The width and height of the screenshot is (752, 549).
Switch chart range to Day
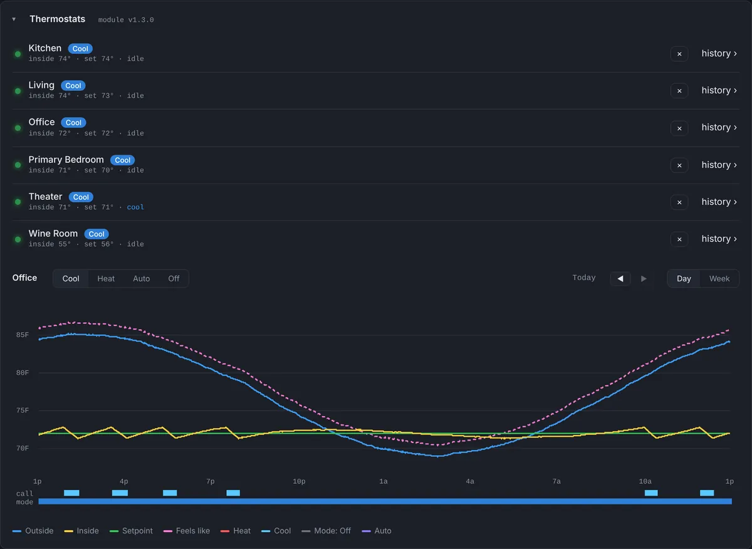pos(684,278)
